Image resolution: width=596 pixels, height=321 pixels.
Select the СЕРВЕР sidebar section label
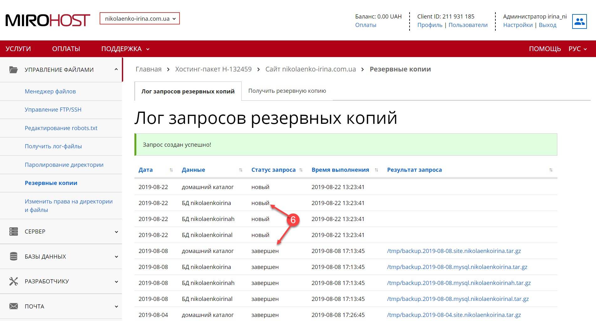35,232
